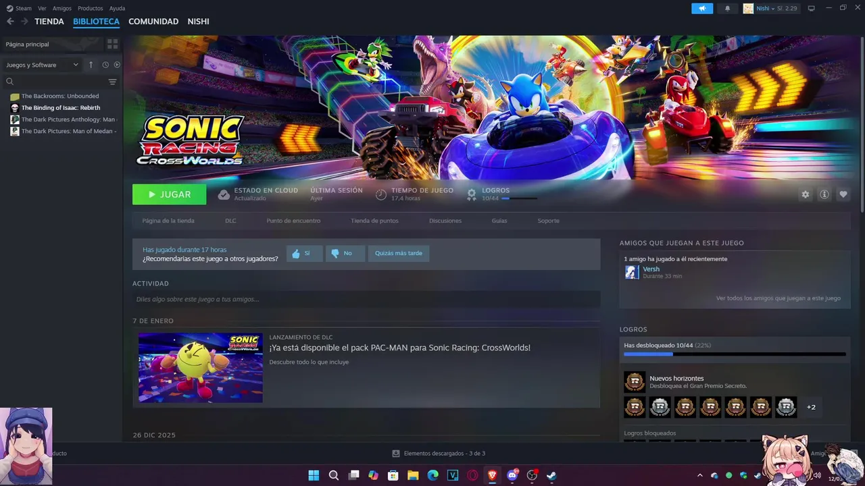The width and height of the screenshot is (865, 486).
Task: Click the green JUGAR button
Action: (169, 194)
